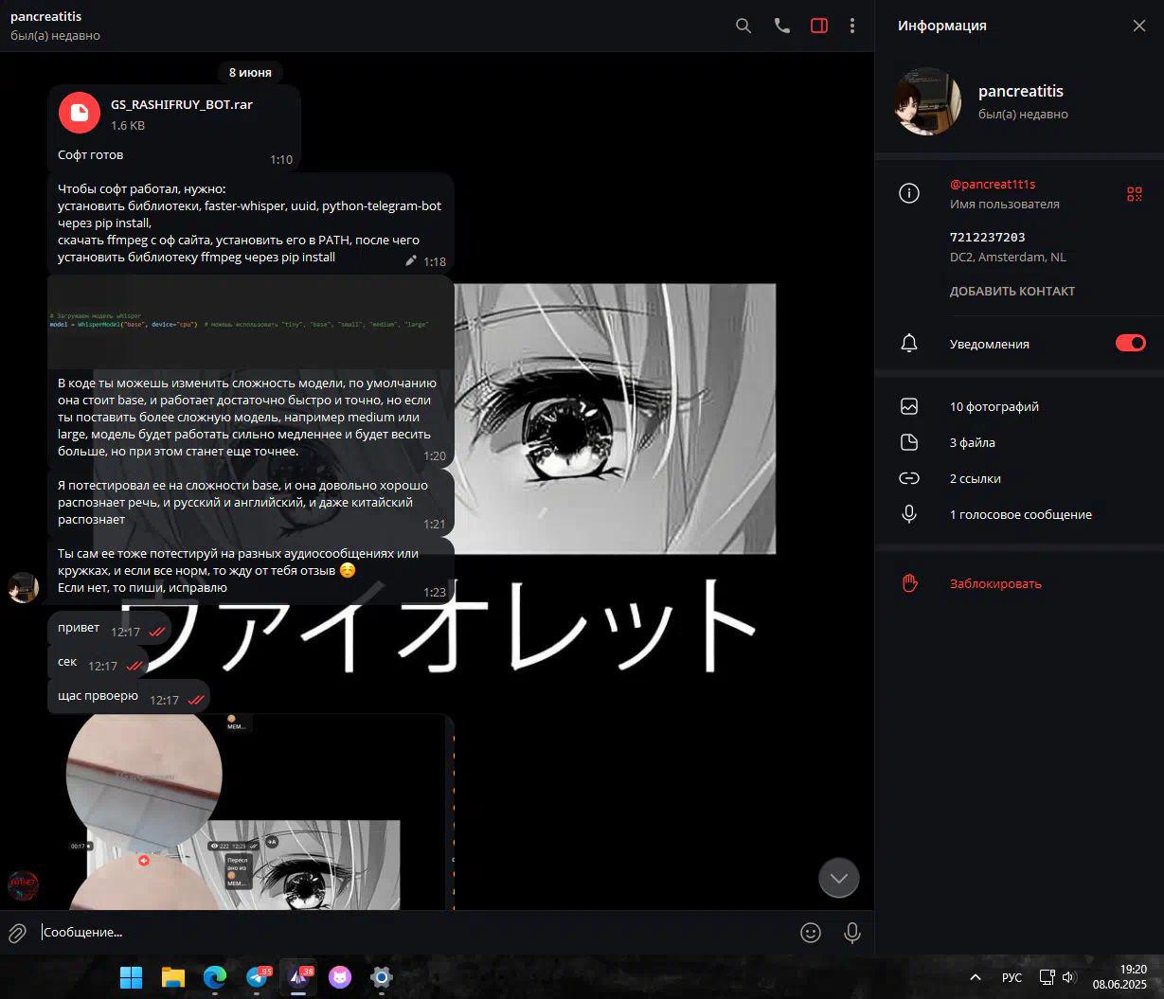Click the voice messages microphone icon

tap(909, 514)
